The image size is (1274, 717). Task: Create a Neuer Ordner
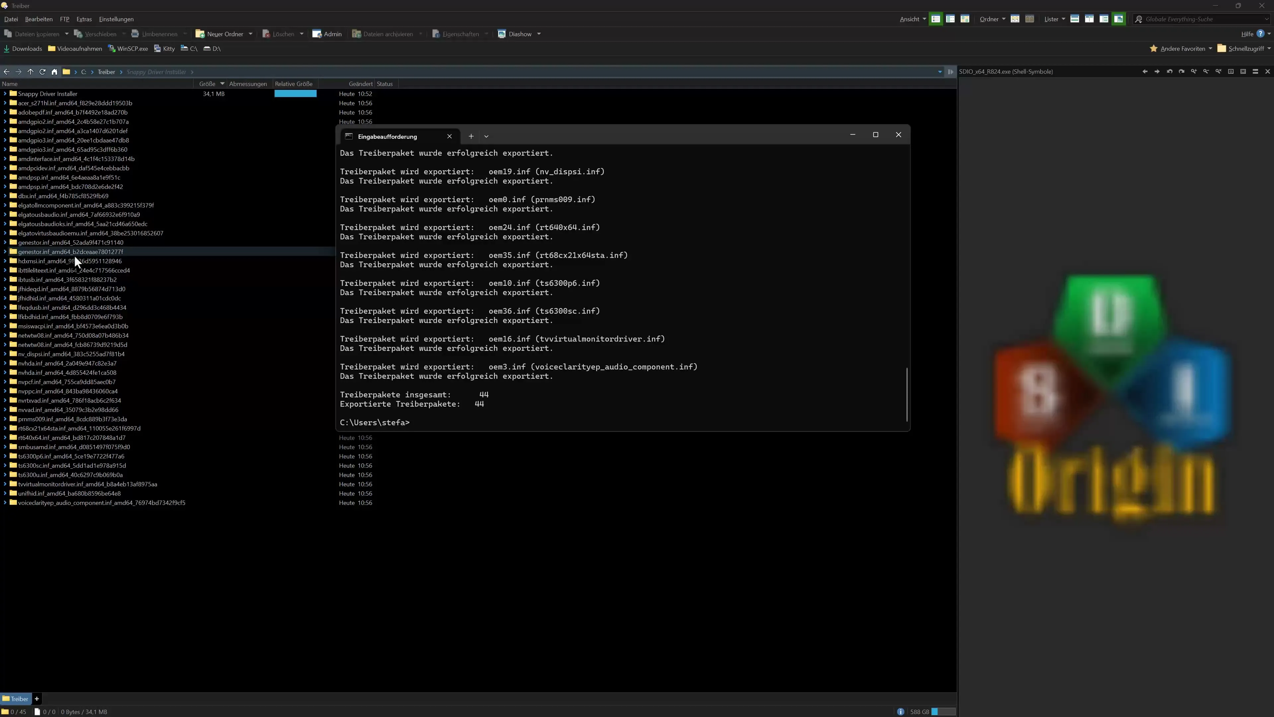(x=224, y=34)
